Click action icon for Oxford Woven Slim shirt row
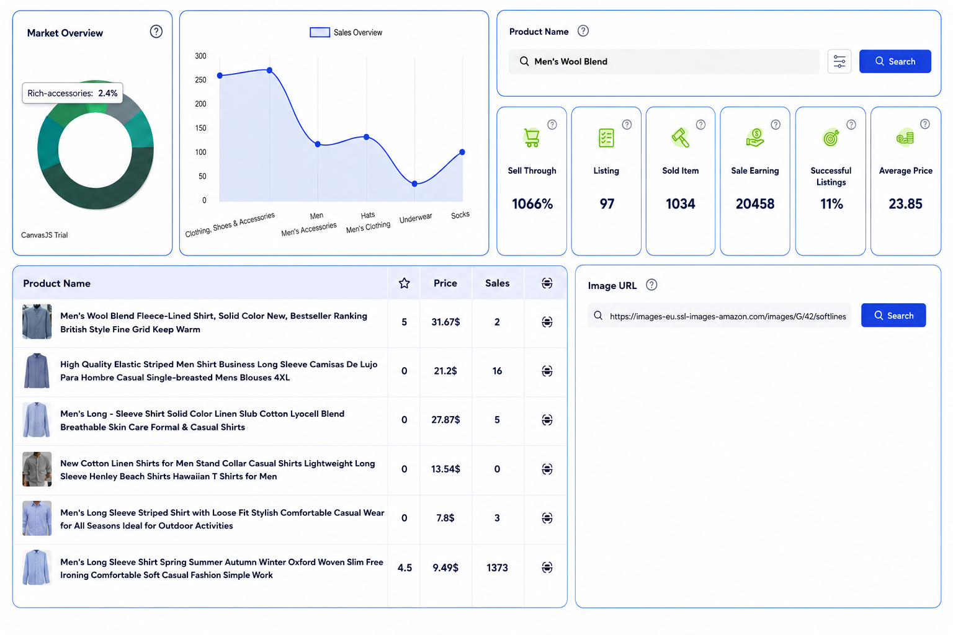This screenshot has height=635, width=953. (547, 567)
